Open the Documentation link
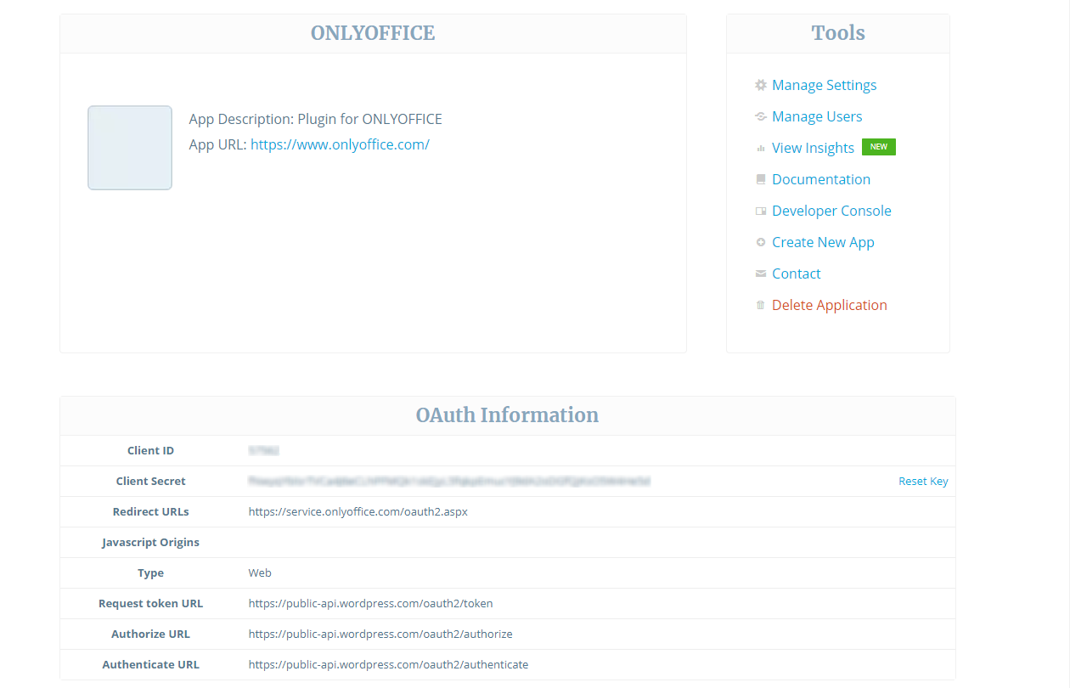This screenshot has height=688, width=1070. click(x=821, y=179)
